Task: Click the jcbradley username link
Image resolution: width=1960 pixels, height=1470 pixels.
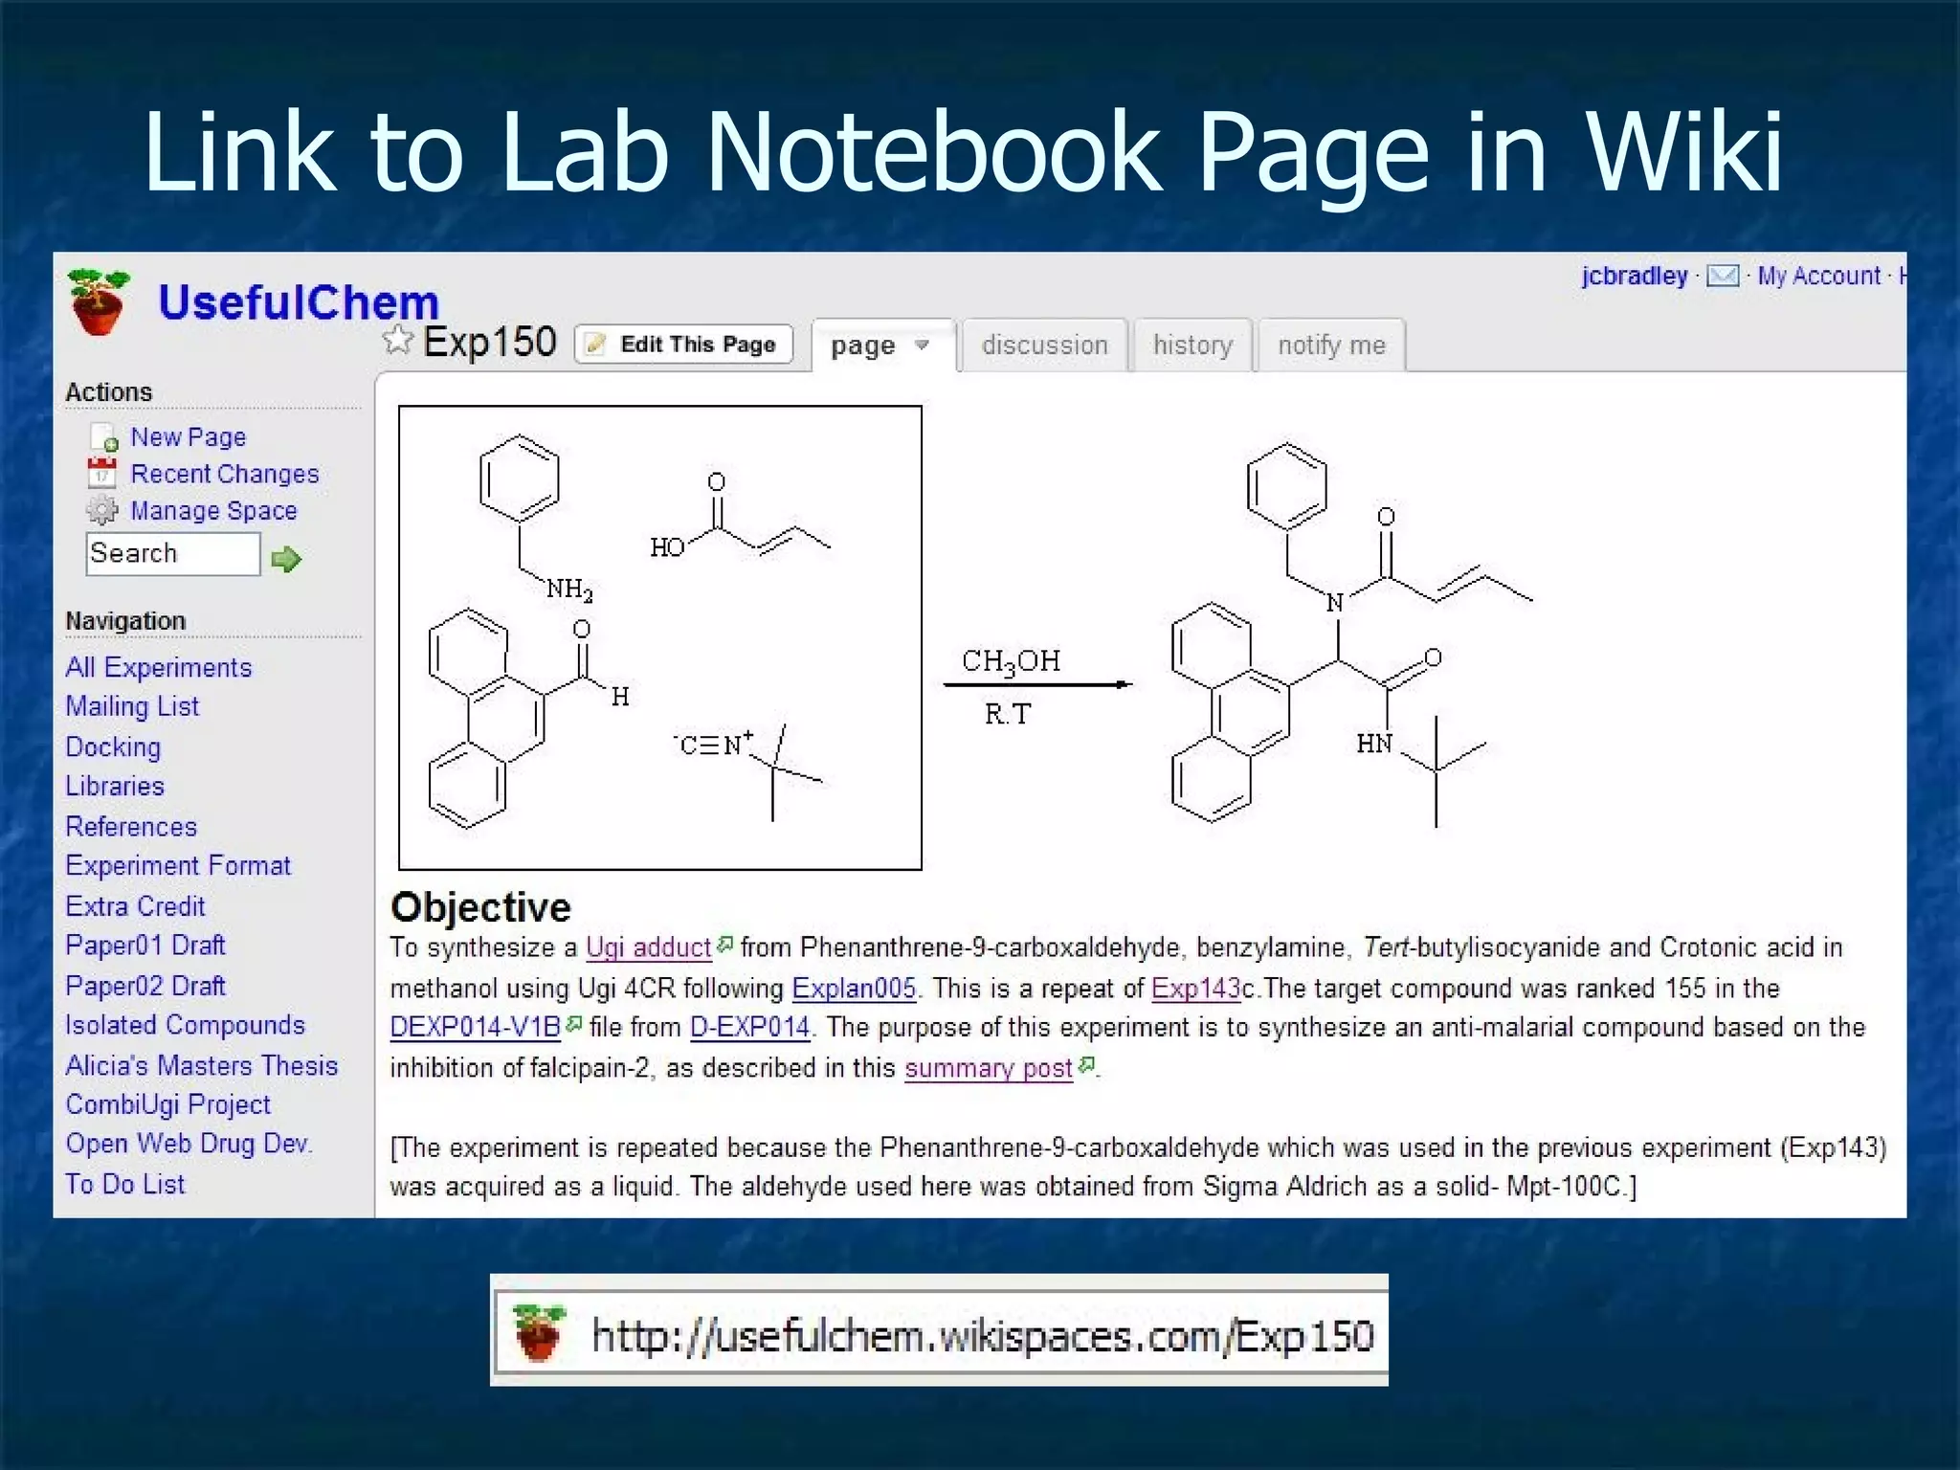Action: tap(1635, 276)
